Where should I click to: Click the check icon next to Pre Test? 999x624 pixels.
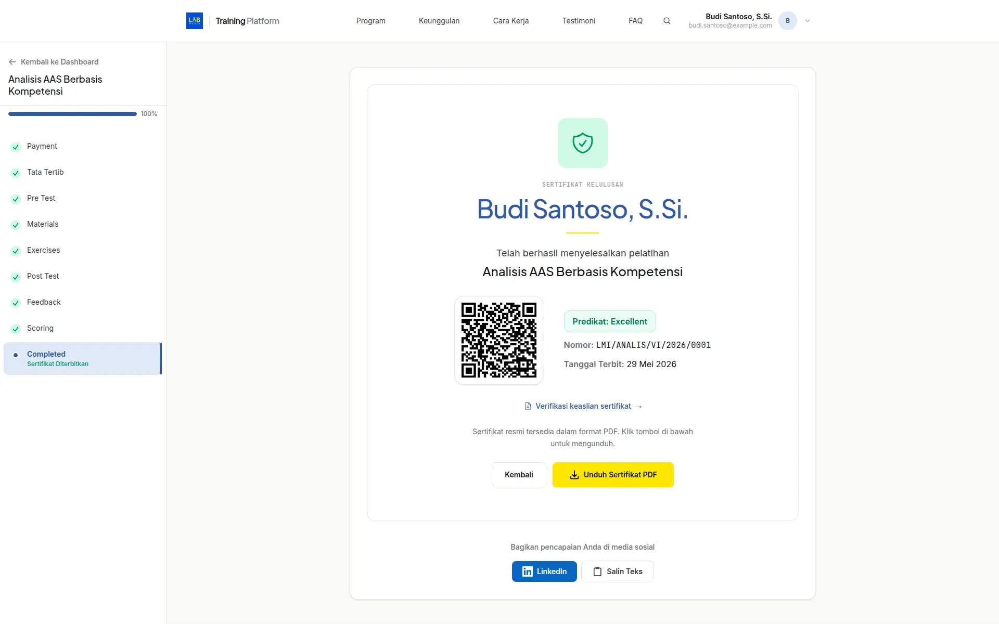coord(16,199)
